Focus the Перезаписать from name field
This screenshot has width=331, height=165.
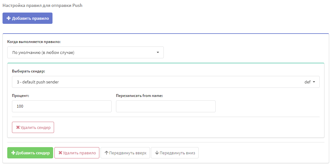point(166,106)
